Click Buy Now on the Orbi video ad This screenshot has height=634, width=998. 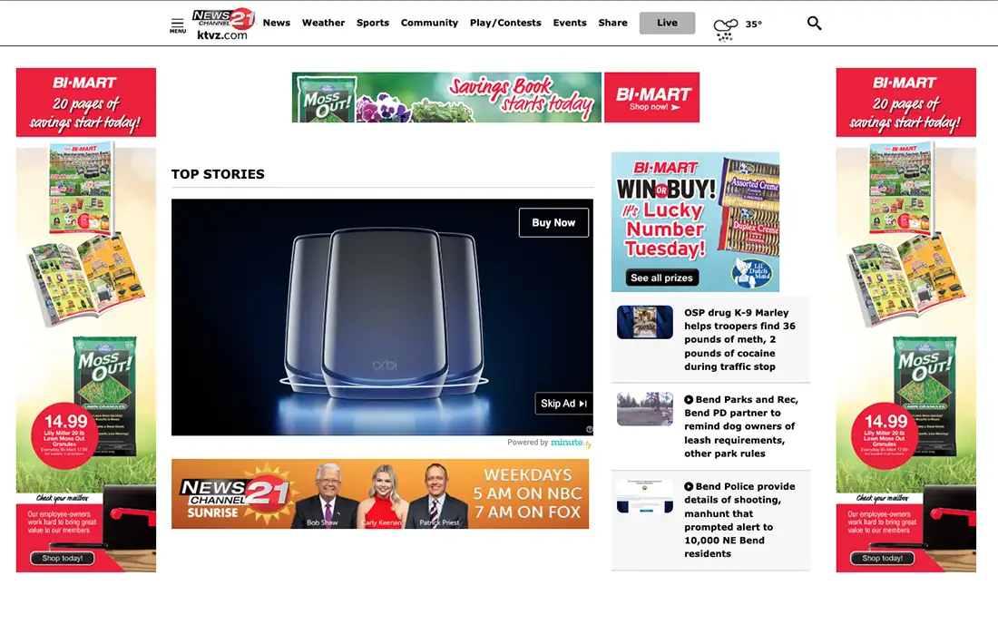[553, 223]
